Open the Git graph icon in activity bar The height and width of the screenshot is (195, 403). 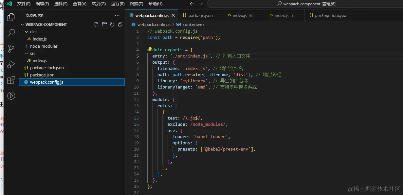coord(11,95)
